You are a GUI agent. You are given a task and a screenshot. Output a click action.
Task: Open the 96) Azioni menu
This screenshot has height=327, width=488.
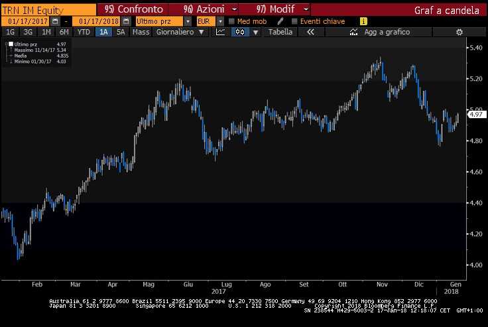204,9
